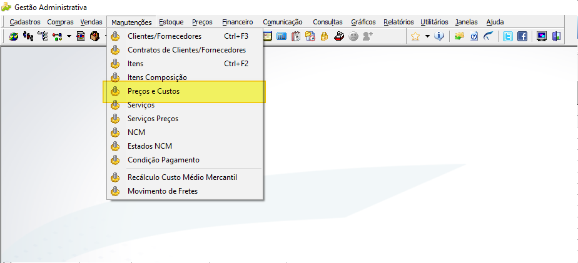Open the Janelas menu
The image size is (578, 263).
coord(466,22)
